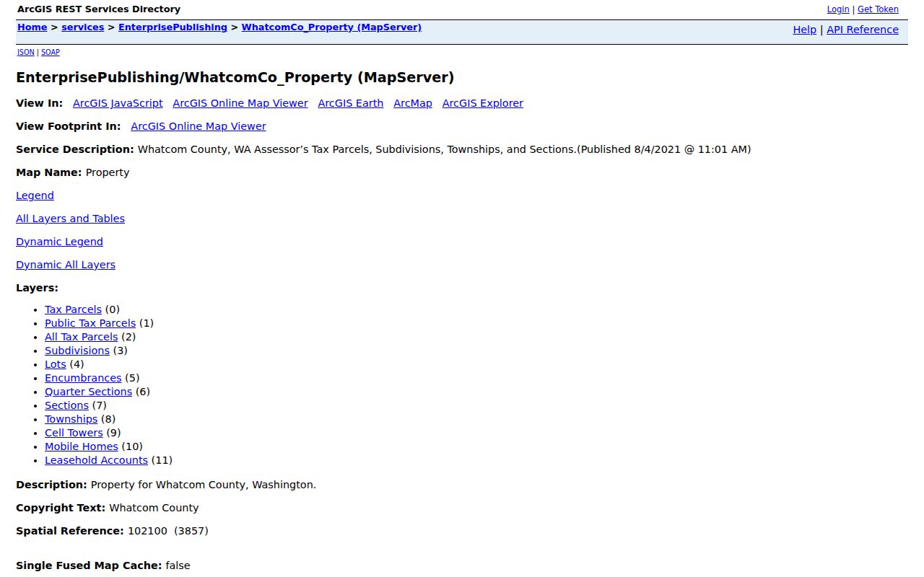The image size is (924, 577).
Task: Open ArcGIS Online Map Viewer under View In
Action: (240, 103)
